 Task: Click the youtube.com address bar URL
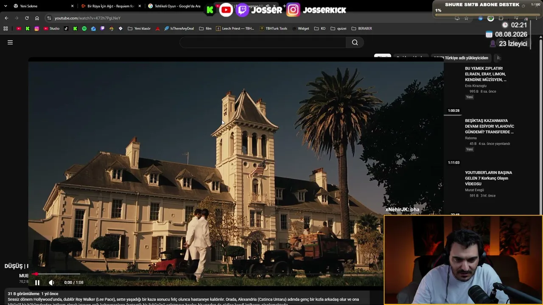[x=87, y=18]
